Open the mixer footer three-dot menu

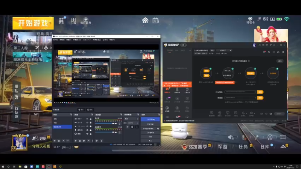[x=101, y=141]
